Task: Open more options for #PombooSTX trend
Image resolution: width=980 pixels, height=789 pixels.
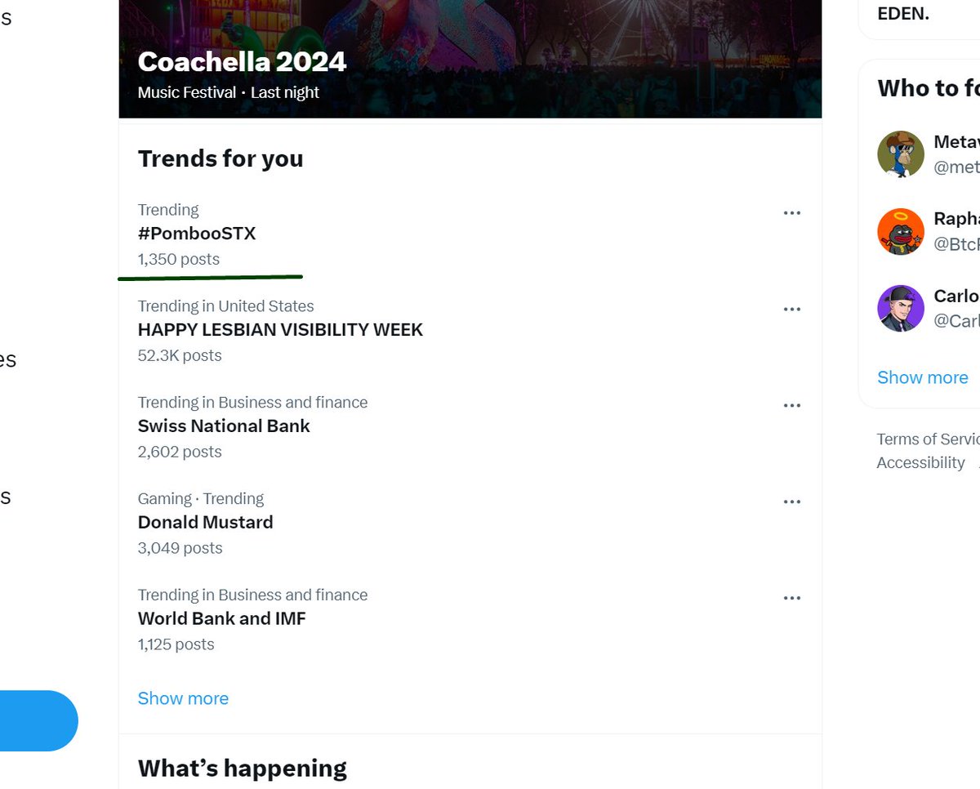Action: (791, 213)
